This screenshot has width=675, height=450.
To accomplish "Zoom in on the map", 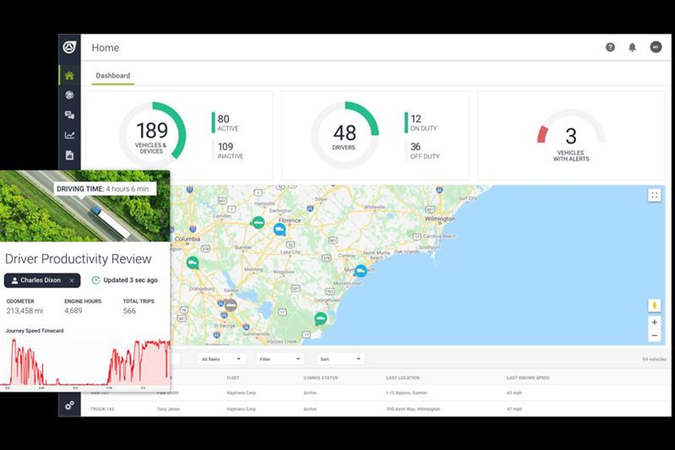I will (x=654, y=322).
